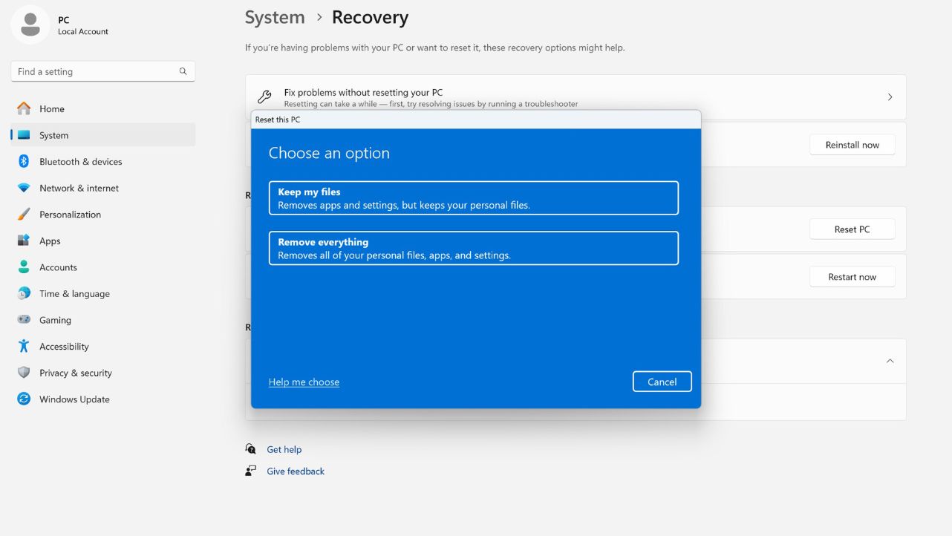The image size is (952, 536).
Task: Click the PC user avatar picture
Action: [x=30, y=24]
